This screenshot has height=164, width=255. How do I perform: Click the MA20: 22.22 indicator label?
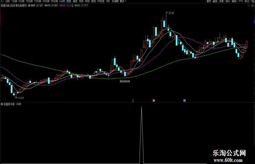tap(66, 6)
